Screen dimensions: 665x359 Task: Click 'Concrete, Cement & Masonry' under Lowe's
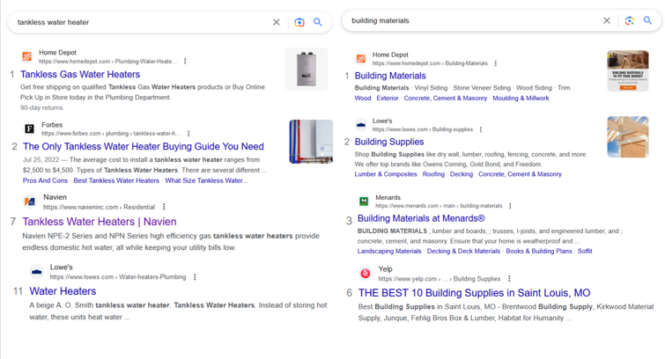520,174
